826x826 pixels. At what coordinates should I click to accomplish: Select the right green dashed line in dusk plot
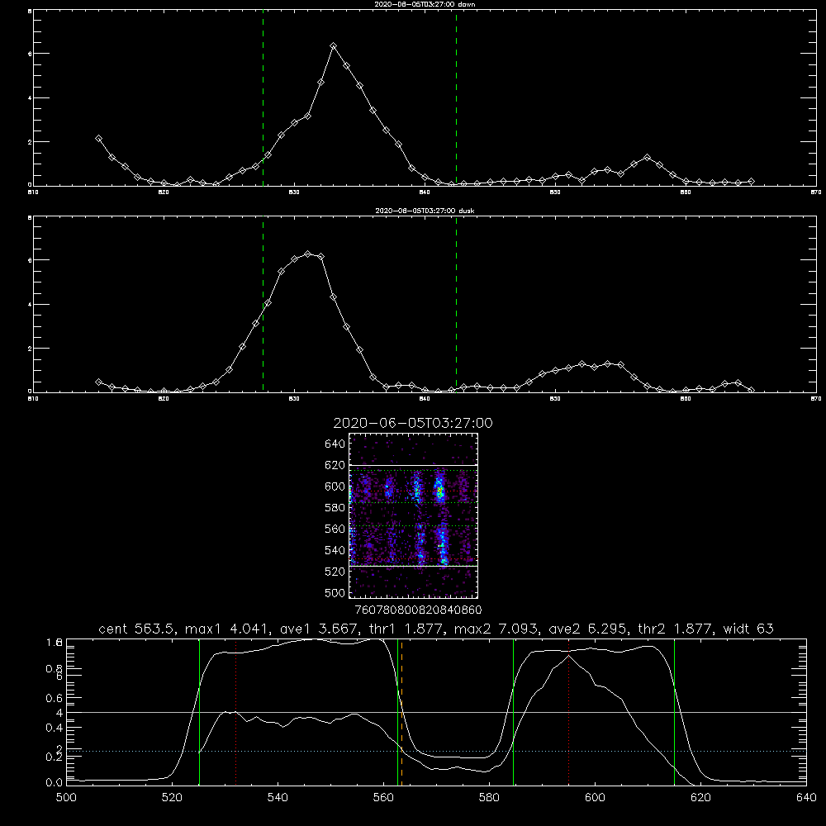tap(456, 306)
